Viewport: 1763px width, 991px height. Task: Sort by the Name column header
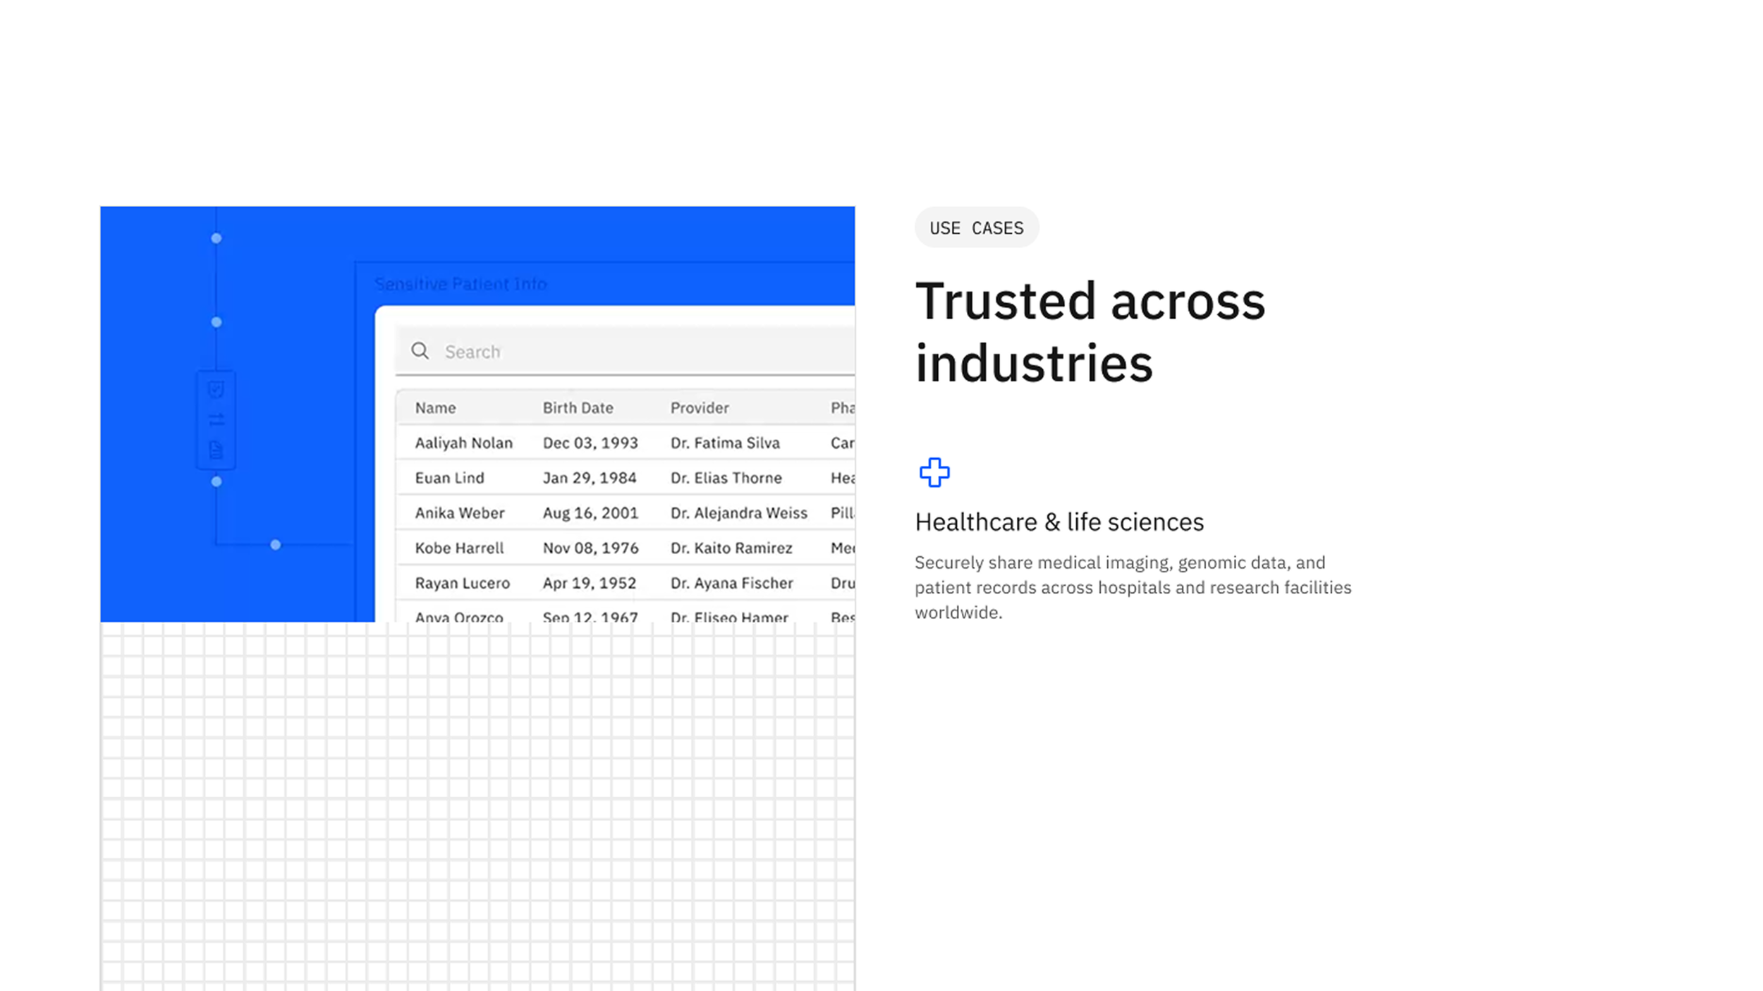click(435, 408)
